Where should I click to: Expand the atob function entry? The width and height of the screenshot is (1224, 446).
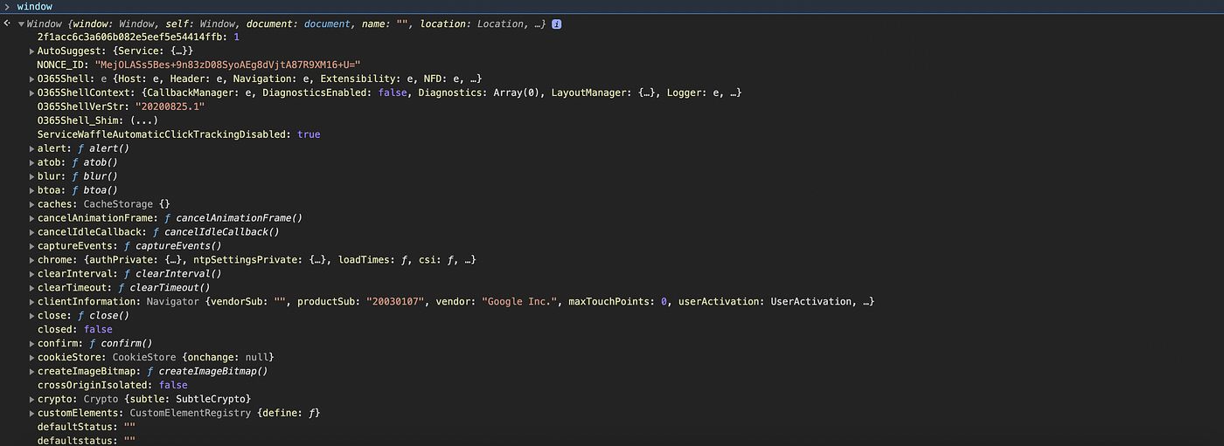click(31, 162)
